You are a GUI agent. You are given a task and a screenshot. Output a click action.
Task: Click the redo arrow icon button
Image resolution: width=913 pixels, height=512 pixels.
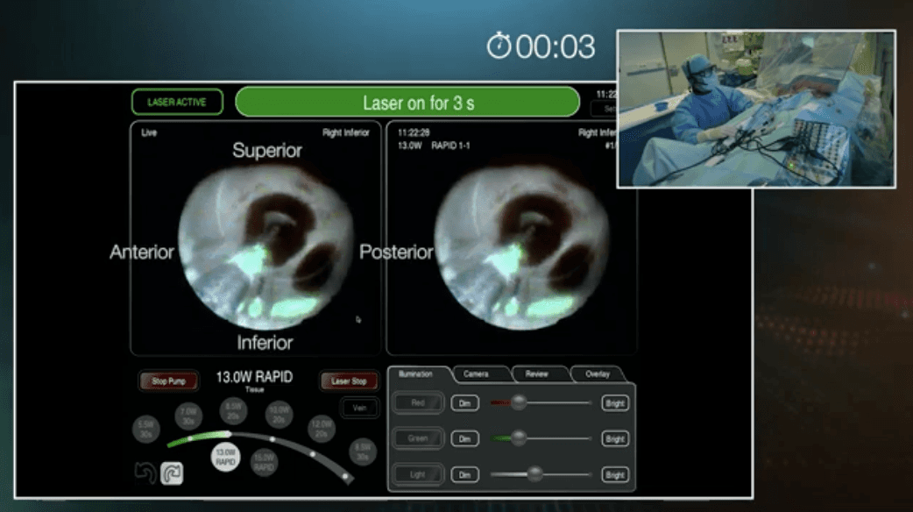[x=172, y=473]
